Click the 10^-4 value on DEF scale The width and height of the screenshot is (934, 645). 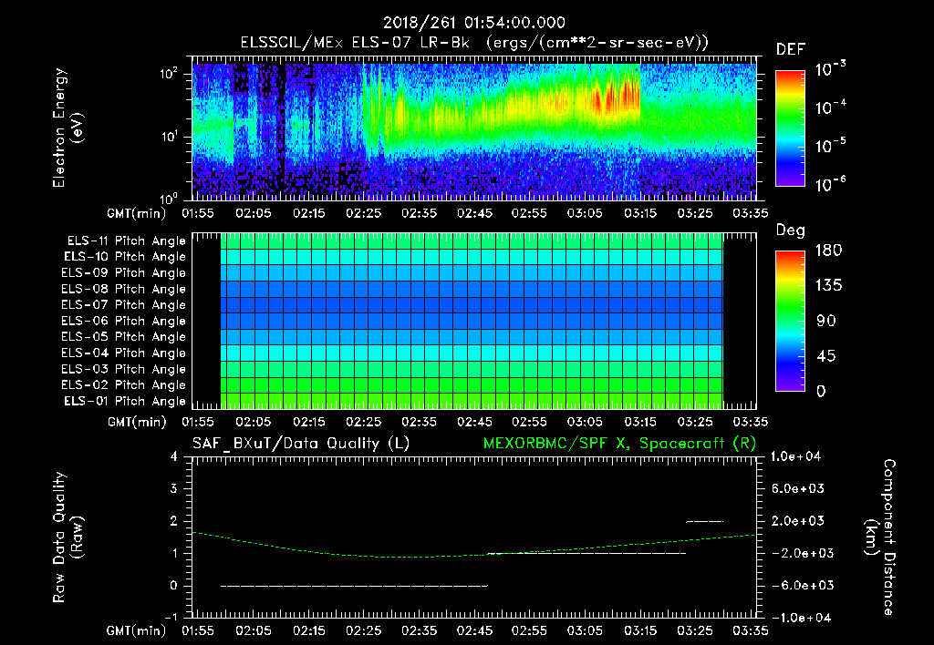[830, 107]
